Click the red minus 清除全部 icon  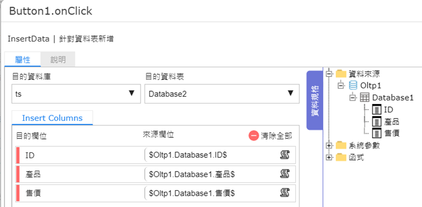pos(254,136)
